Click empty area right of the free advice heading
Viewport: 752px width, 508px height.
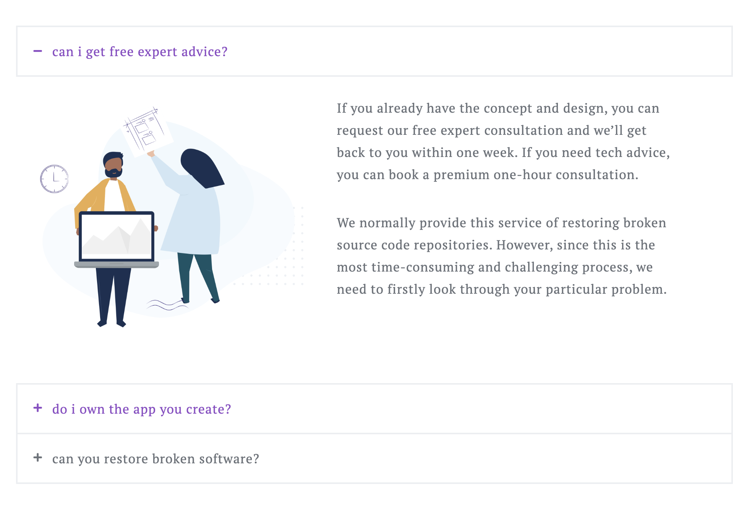[x=478, y=51]
